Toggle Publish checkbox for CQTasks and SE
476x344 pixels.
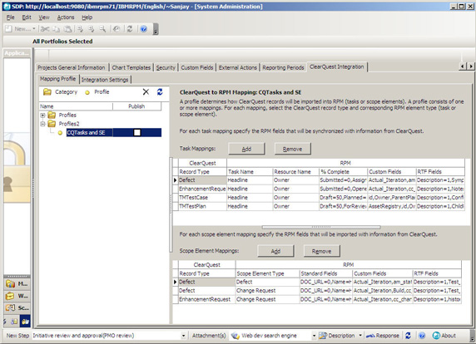[137, 132]
